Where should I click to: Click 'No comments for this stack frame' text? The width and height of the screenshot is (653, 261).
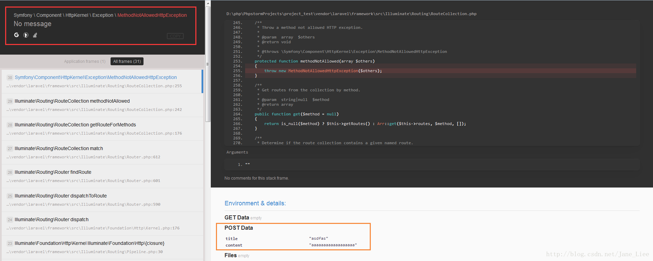coord(256,178)
